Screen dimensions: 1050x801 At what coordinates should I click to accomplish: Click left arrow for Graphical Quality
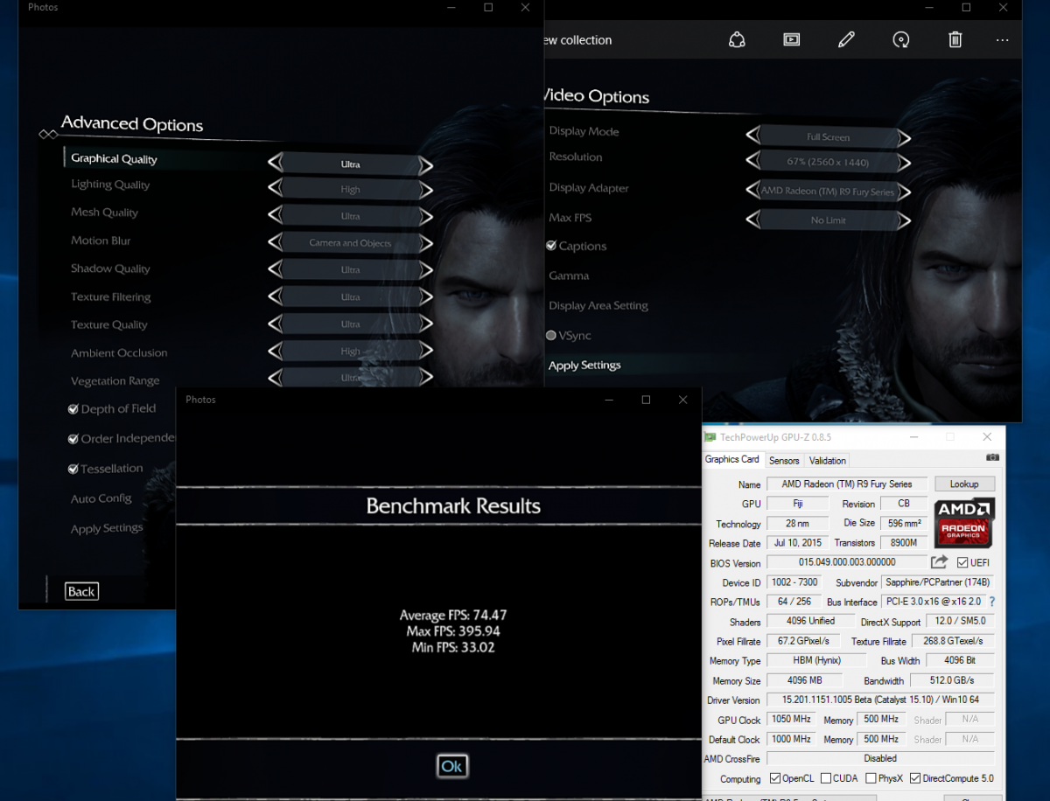pyautogui.click(x=275, y=164)
